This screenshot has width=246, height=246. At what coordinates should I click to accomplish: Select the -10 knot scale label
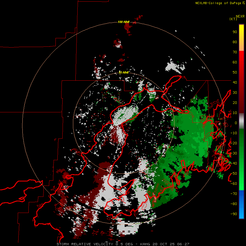point(234,133)
